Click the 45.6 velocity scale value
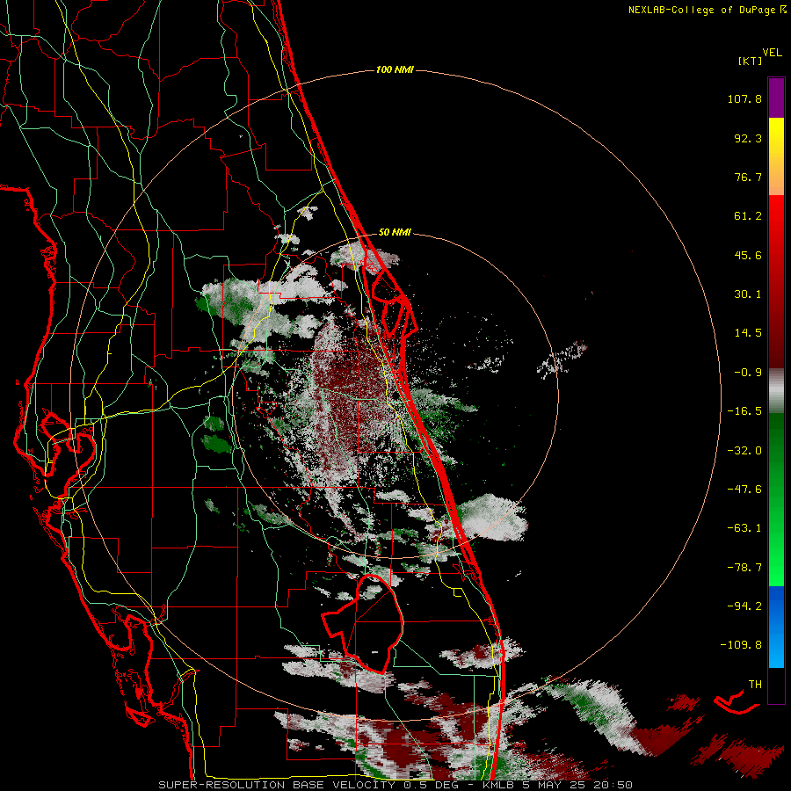791x791 pixels. [x=748, y=255]
